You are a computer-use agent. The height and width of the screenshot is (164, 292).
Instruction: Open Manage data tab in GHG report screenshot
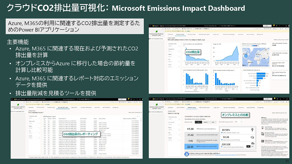tap(115, 107)
